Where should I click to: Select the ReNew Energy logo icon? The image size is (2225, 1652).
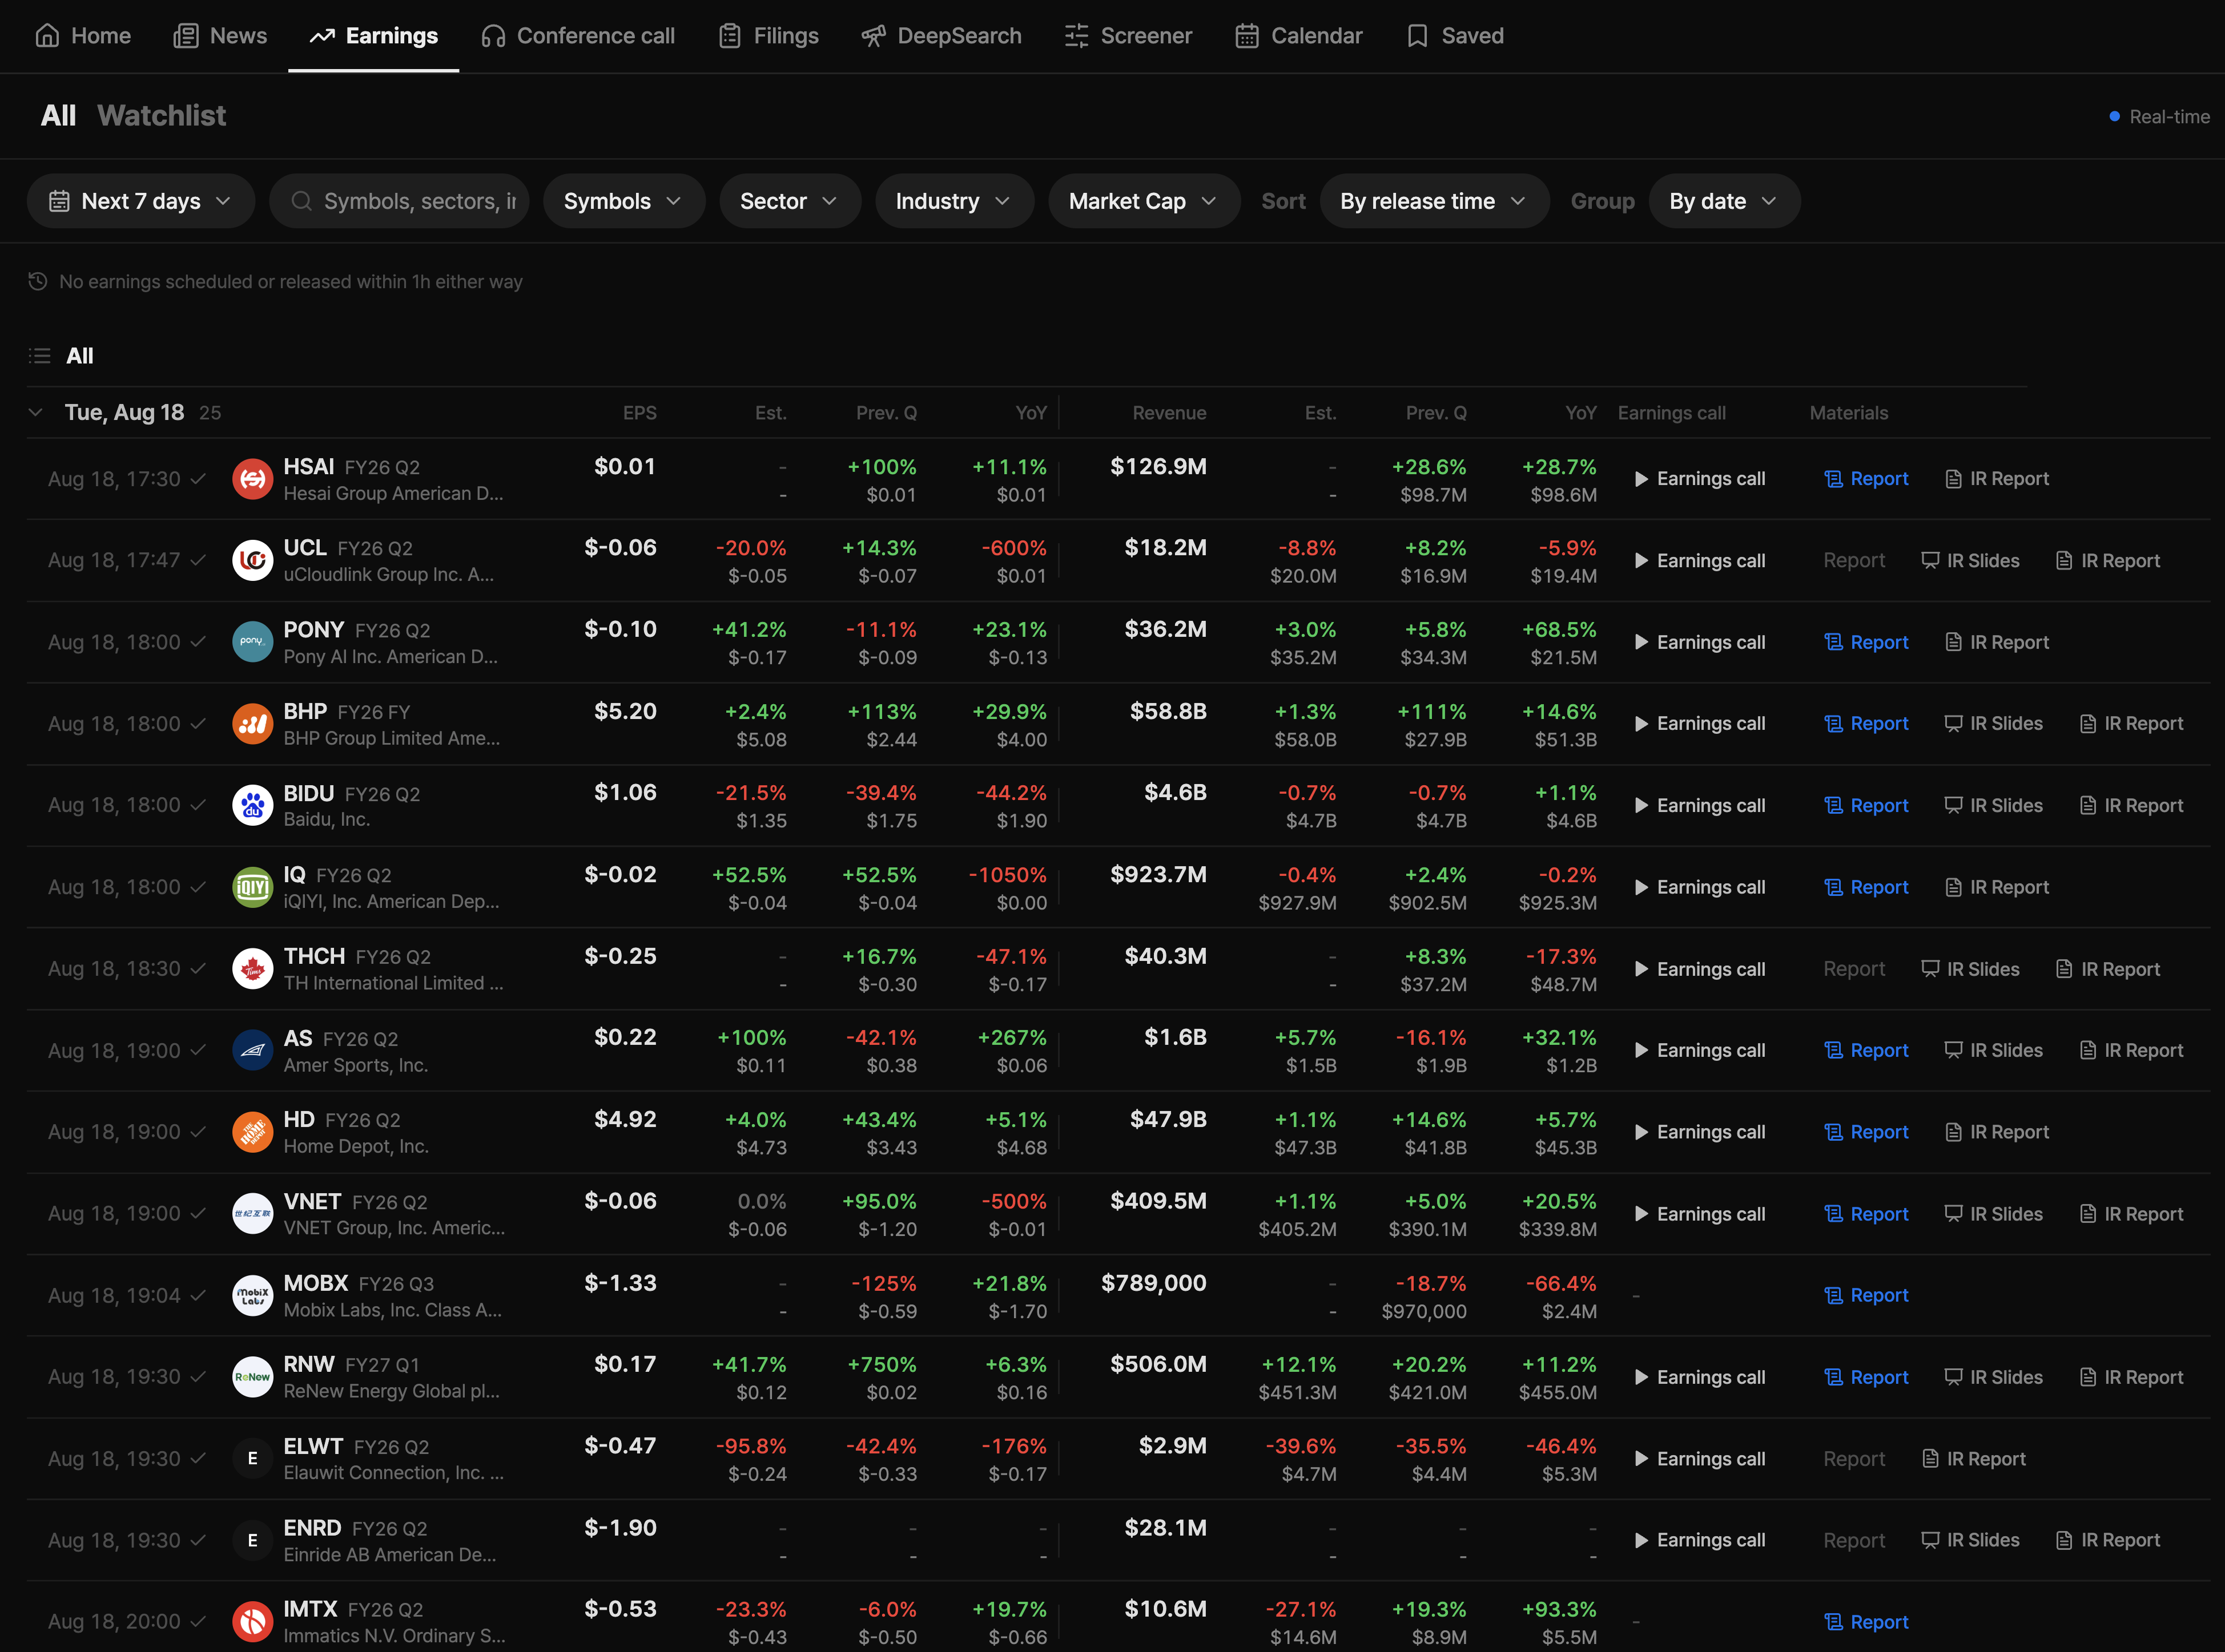click(252, 1377)
